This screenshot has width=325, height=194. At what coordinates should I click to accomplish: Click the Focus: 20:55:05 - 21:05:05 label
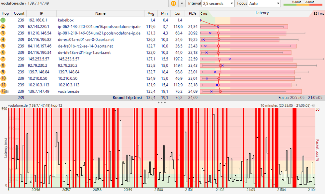point(300,98)
